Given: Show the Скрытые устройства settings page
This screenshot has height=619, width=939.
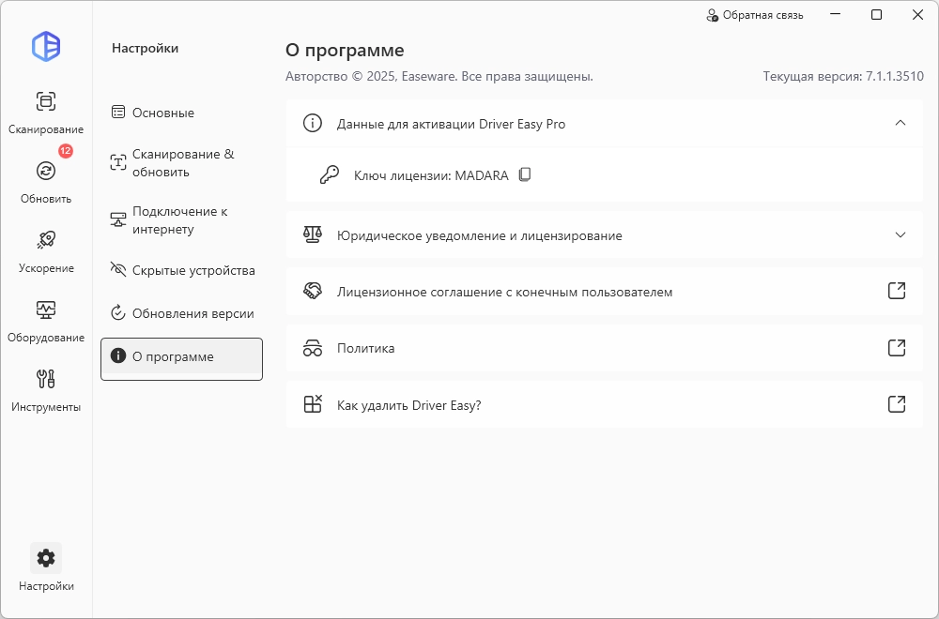Looking at the screenshot, I should (193, 270).
